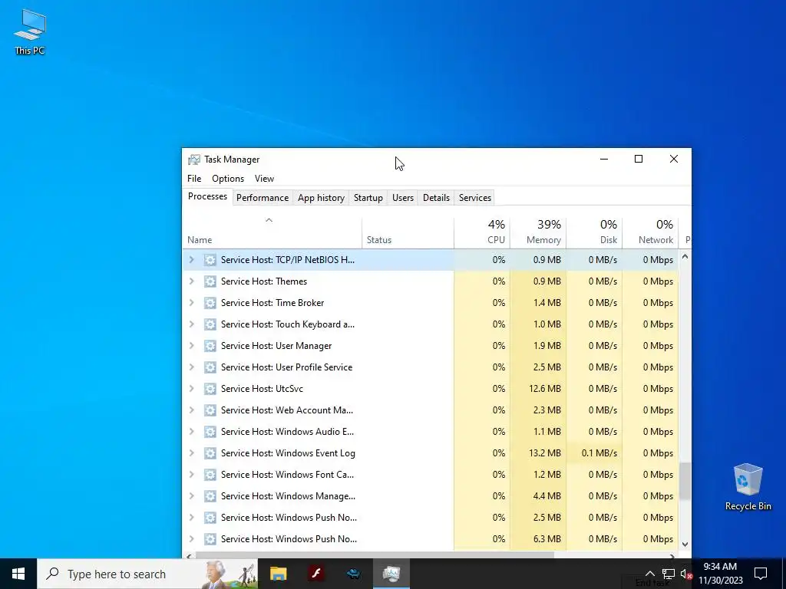This screenshot has width=786, height=589.
Task: Open the Recycle Bin desktop icon
Action: (748, 487)
